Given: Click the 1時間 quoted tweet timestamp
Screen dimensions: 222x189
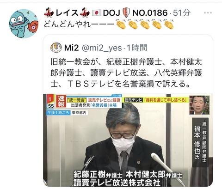Looking at the screenshot, I should [x=137, y=48].
